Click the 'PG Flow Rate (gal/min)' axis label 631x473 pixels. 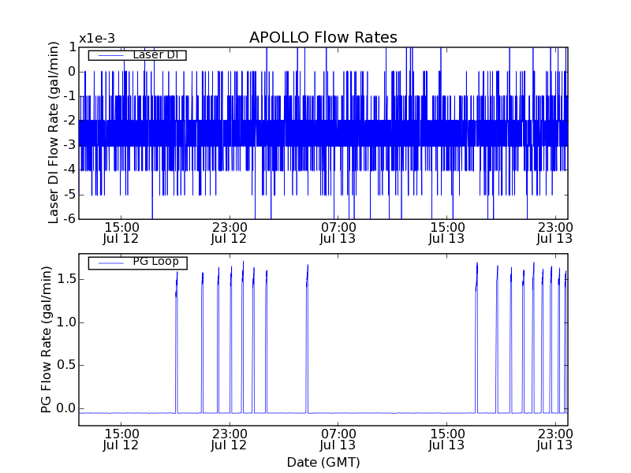tap(47, 340)
